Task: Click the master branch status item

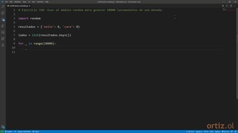Action: click(x=9, y=132)
